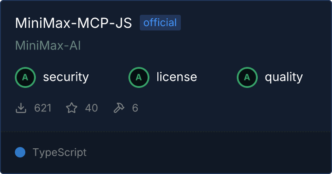Click the security grade A badge

(x=25, y=77)
